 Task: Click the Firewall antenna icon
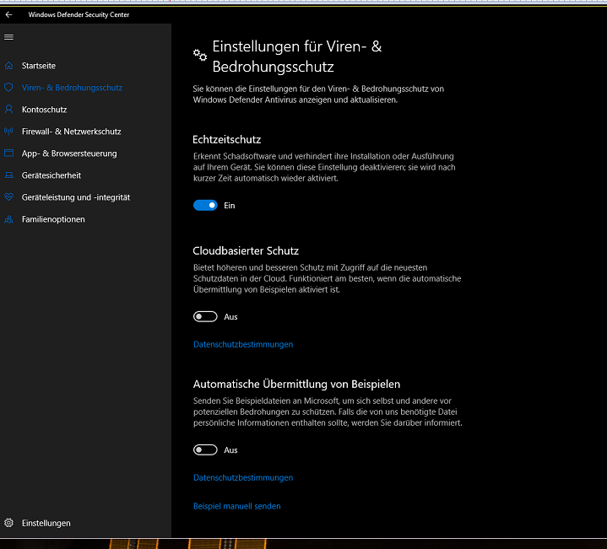pos(9,132)
